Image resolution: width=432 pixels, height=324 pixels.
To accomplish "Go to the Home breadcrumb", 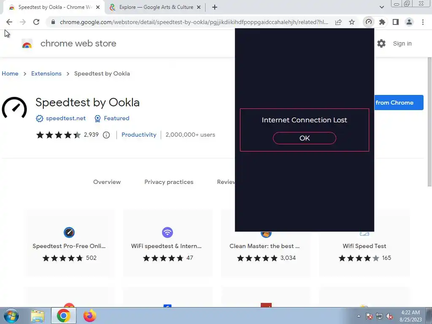I will [x=10, y=73].
